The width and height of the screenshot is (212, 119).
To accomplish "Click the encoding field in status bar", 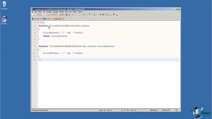I will coord(166,110).
